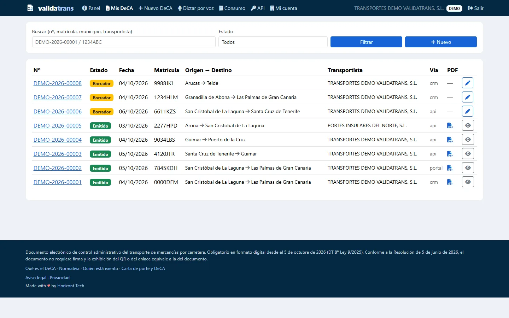Click the Filtrar button
Screen dimensions: 509x318
click(x=366, y=42)
